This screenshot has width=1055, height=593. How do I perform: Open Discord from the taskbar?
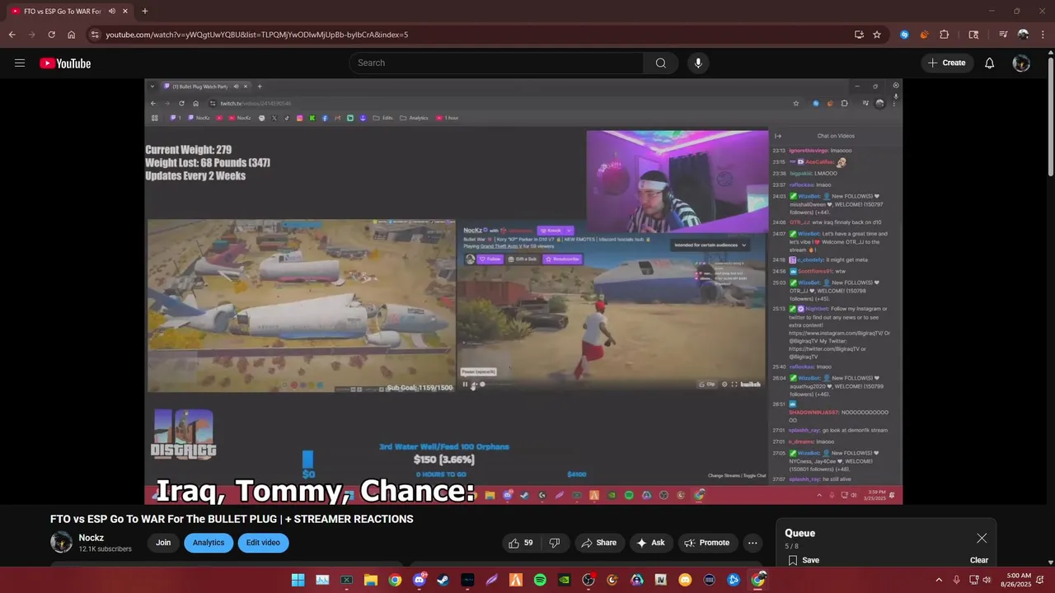[420, 580]
